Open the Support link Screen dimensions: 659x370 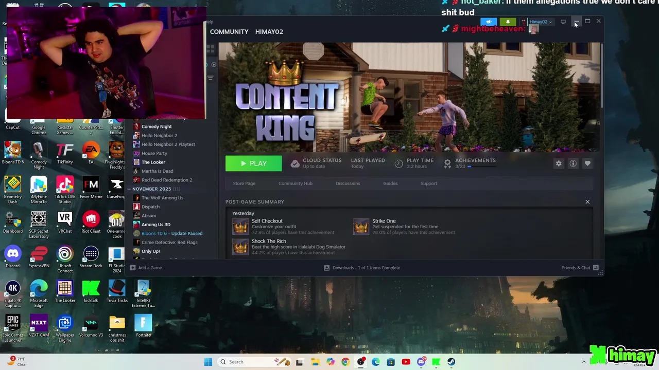coord(429,183)
